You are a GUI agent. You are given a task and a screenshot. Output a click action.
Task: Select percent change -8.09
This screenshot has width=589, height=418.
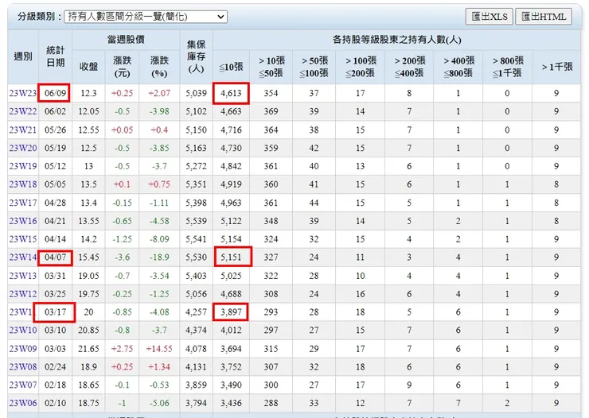[159, 239]
